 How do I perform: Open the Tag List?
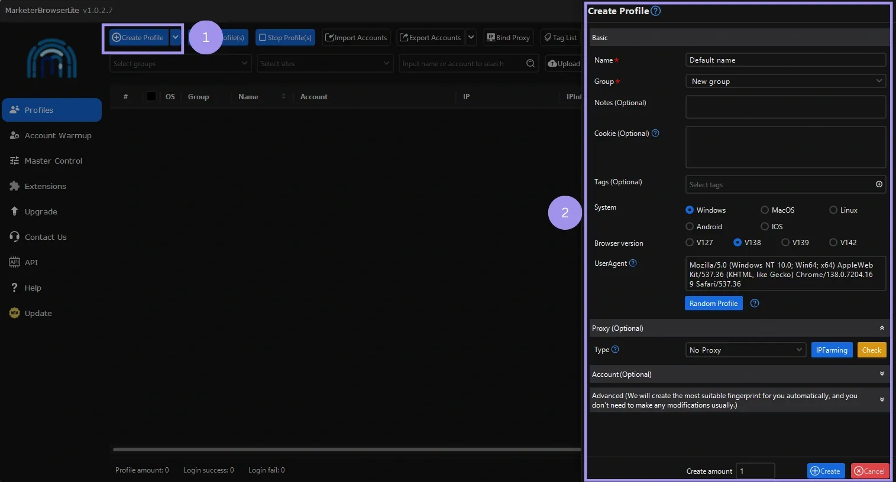tap(559, 37)
